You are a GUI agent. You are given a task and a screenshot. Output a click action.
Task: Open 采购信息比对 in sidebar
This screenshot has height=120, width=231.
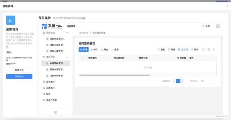[56, 39]
